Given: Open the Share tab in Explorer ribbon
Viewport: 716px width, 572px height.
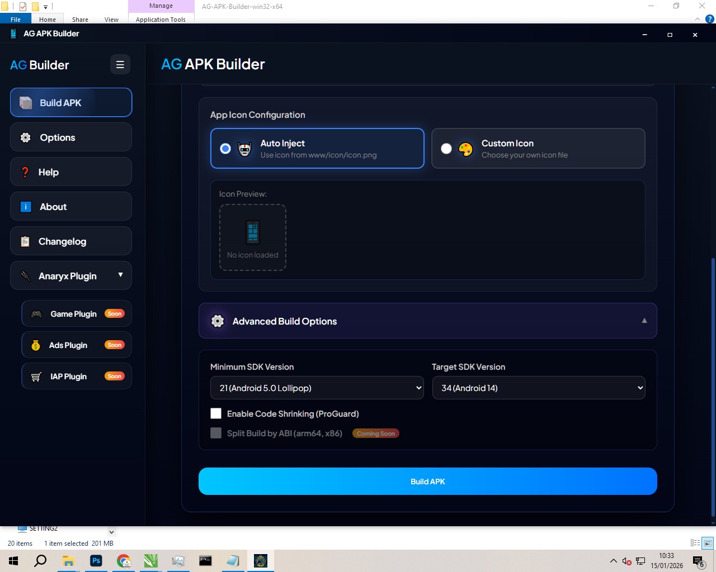Looking at the screenshot, I should pyautogui.click(x=80, y=19).
